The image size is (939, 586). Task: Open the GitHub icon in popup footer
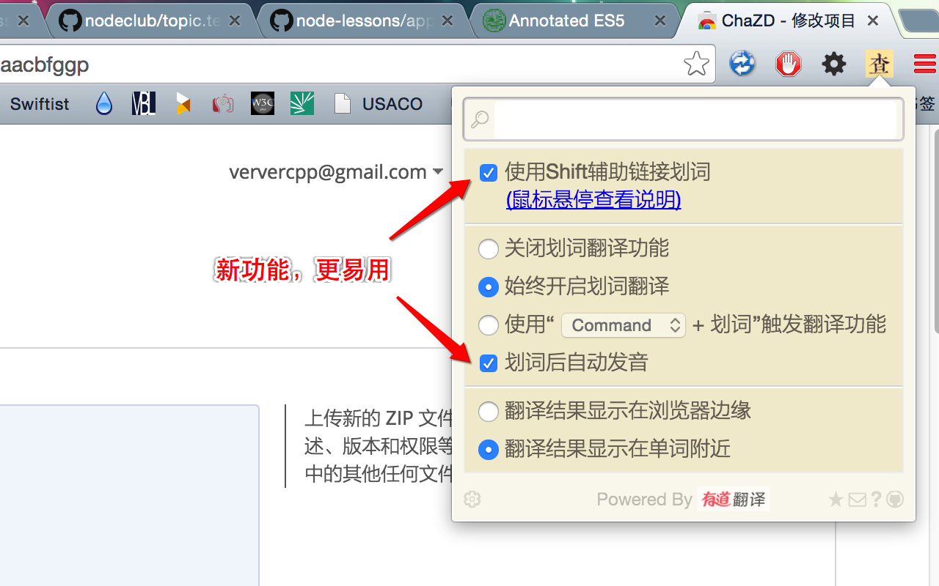point(895,500)
